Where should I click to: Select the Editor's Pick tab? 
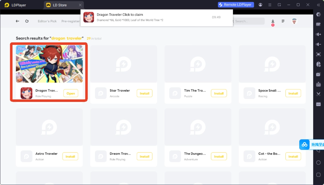coord(47,21)
